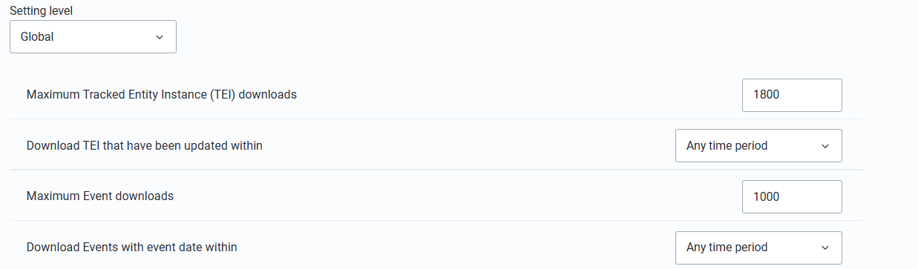Click the chevron in the Events time period selector
The width and height of the screenshot is (918, 269).
[825, 248]
